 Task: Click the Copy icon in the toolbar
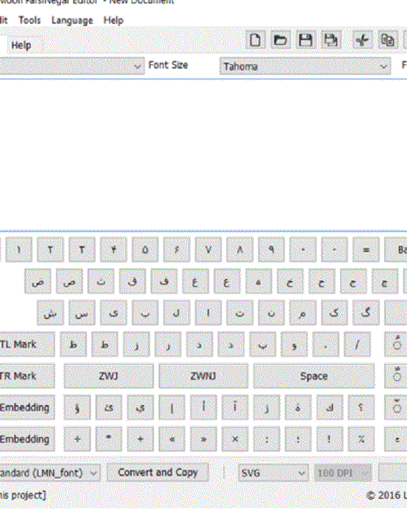click(x=387, y=40)
